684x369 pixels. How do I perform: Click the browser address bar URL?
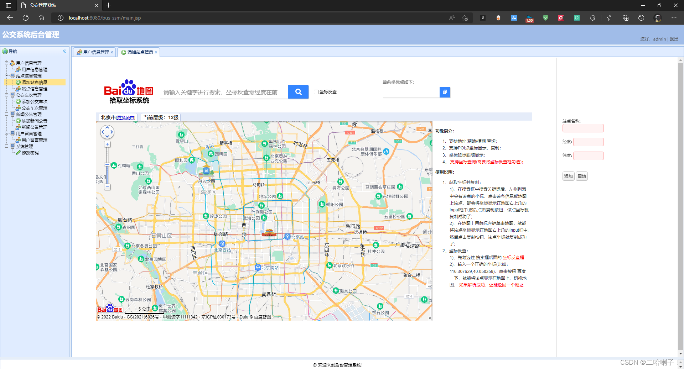105,18
